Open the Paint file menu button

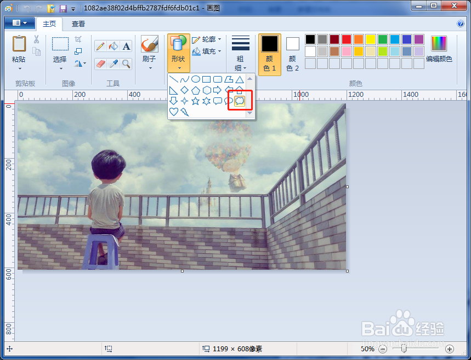20,23
